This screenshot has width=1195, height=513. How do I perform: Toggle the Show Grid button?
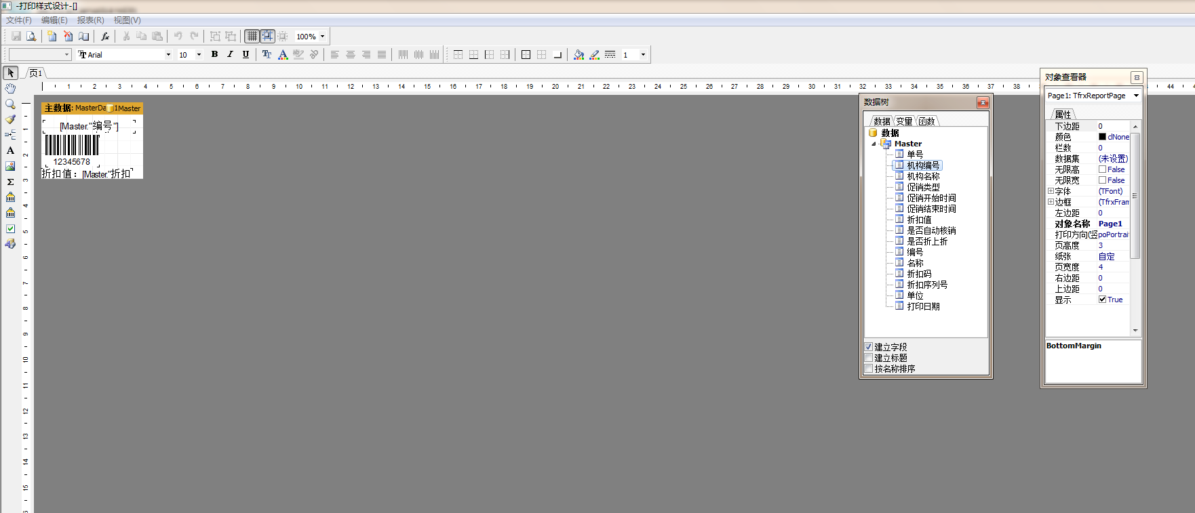[x=252, y=37]
